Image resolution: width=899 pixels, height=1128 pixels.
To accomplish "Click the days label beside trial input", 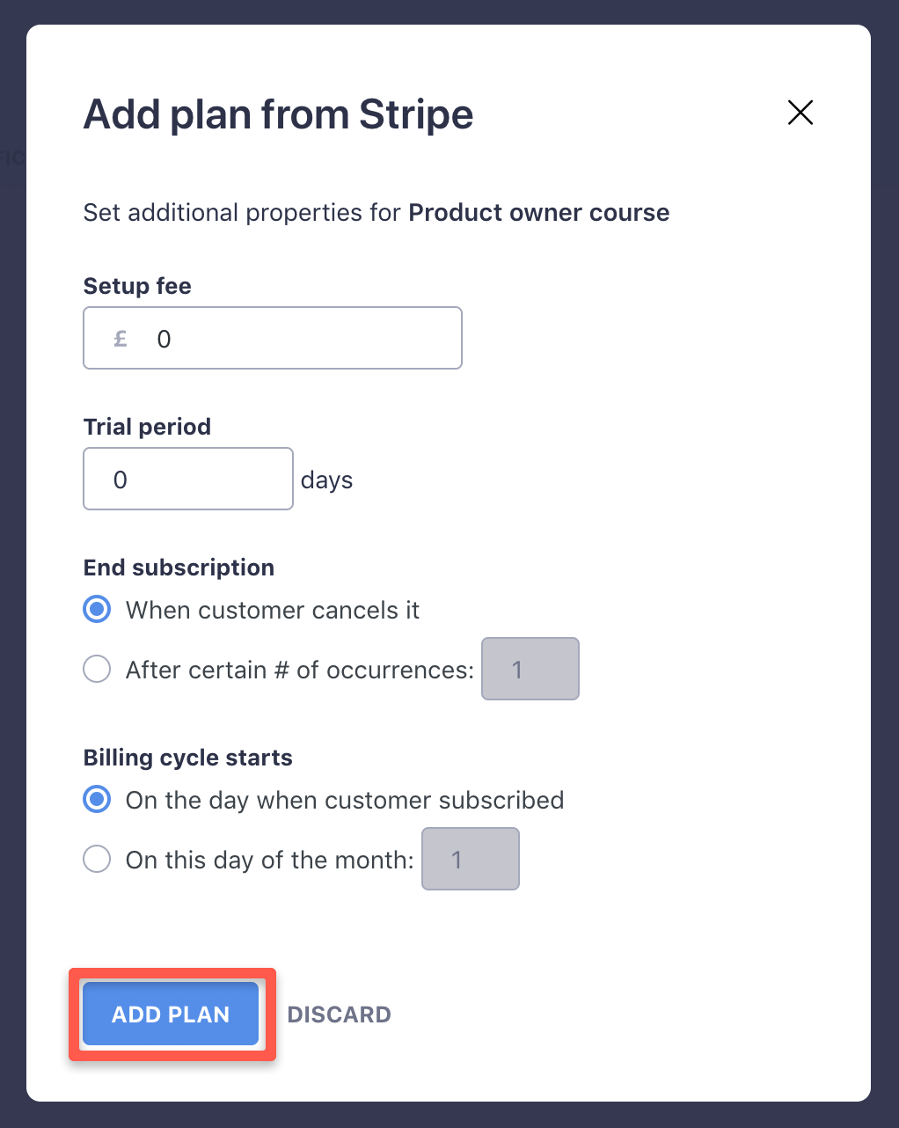I will [326, 480].
